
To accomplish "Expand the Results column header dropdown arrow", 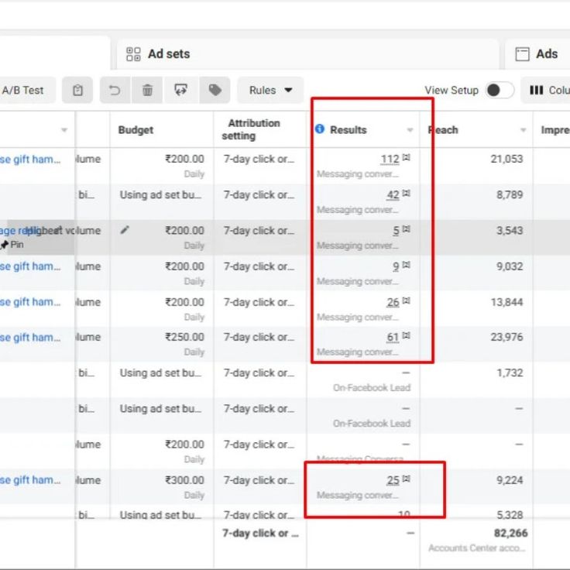I will tap(410, 130).
